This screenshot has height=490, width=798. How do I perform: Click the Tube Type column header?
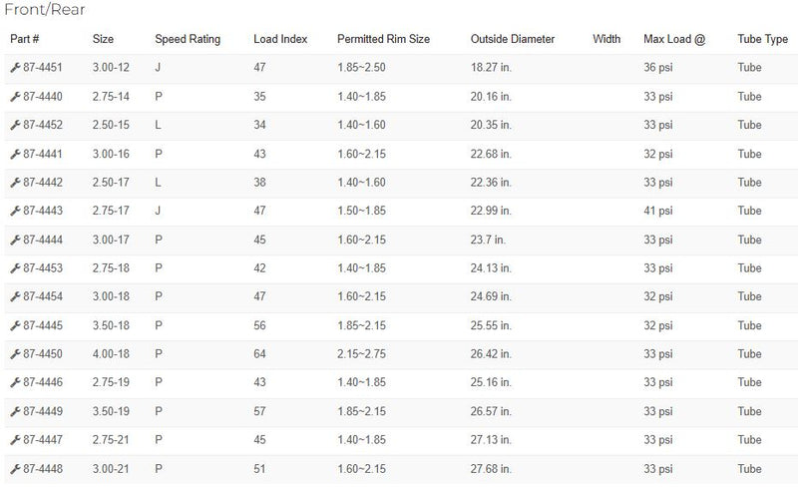[762, 39]
